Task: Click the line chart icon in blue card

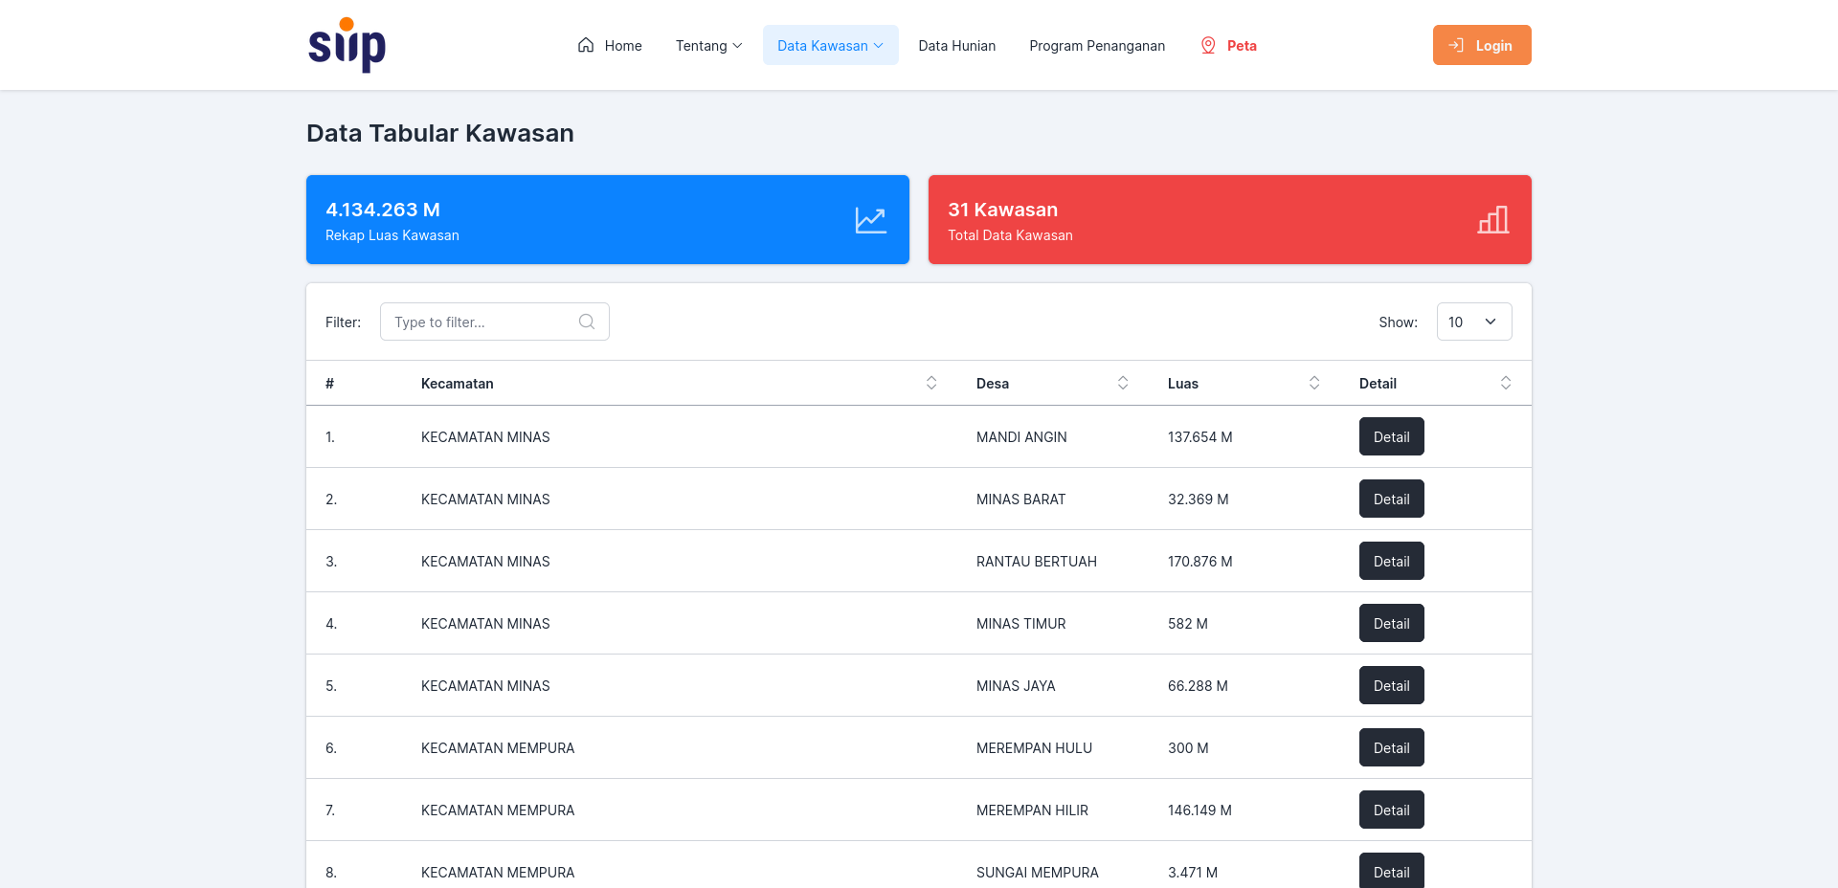Action: point(870,220)
